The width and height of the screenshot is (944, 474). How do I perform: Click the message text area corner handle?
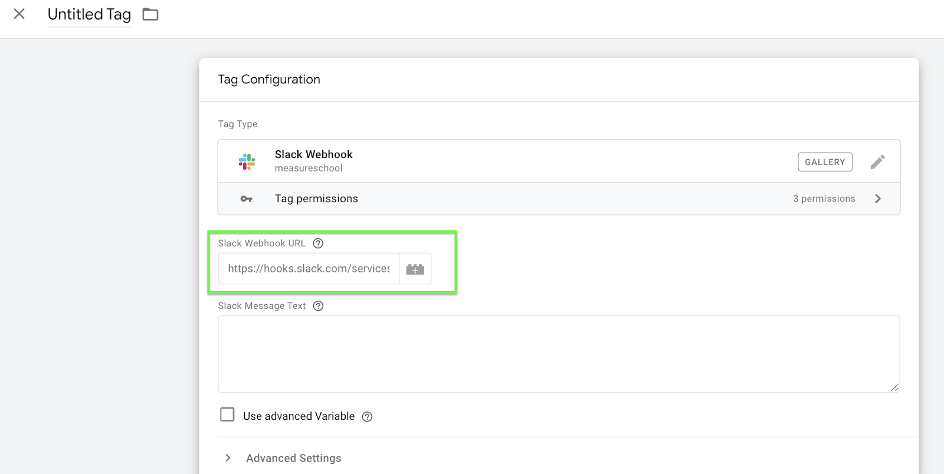[x=895, y=387]
